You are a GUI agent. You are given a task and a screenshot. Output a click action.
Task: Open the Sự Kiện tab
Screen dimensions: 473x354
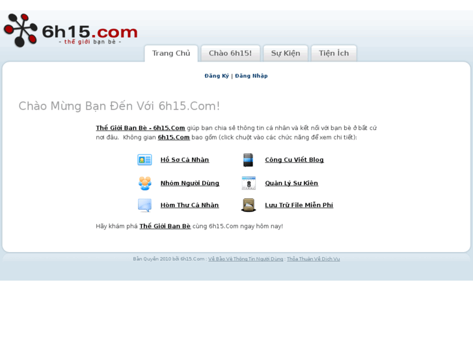(x=286, y=53)
